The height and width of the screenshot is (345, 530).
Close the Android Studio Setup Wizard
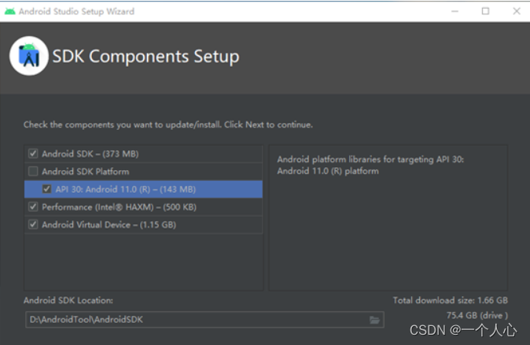coord(517,11)
